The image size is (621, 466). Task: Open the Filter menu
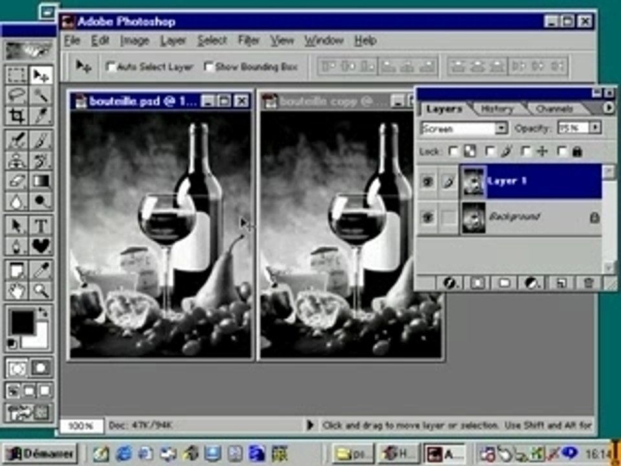pos(248,40)
